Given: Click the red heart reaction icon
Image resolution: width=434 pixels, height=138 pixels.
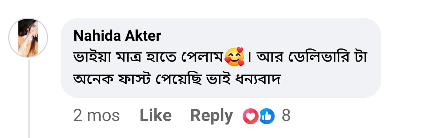Looking at the screenshot, I should pyautogui.click(x=250, y=116).
